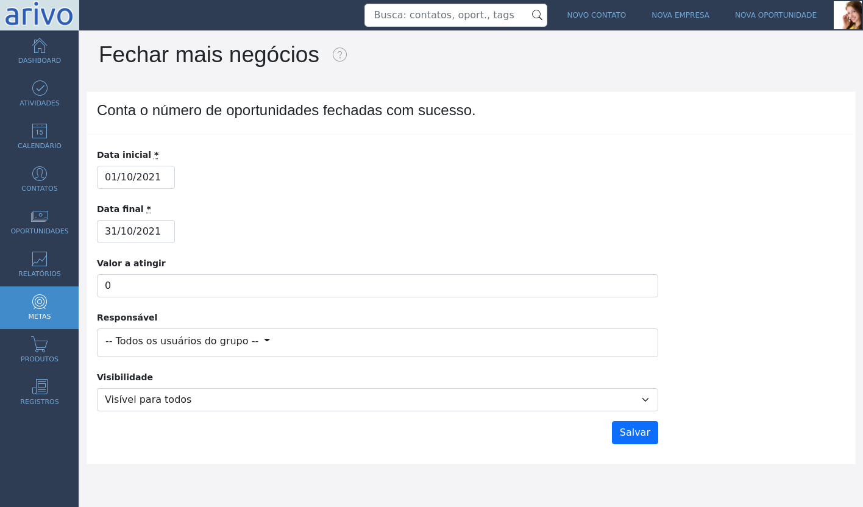Viewport: 863px width, 507px height.
Task: Focus the Data inicial date field
Action: pyautogui.click(x=136, y=177)
